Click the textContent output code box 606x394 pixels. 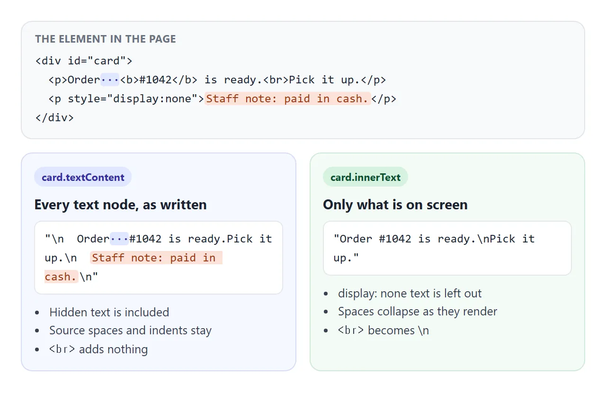click(x=159, y=258)
